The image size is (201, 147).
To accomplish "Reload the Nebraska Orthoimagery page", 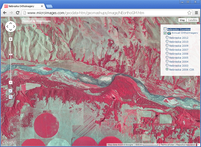I will (18, 13).
